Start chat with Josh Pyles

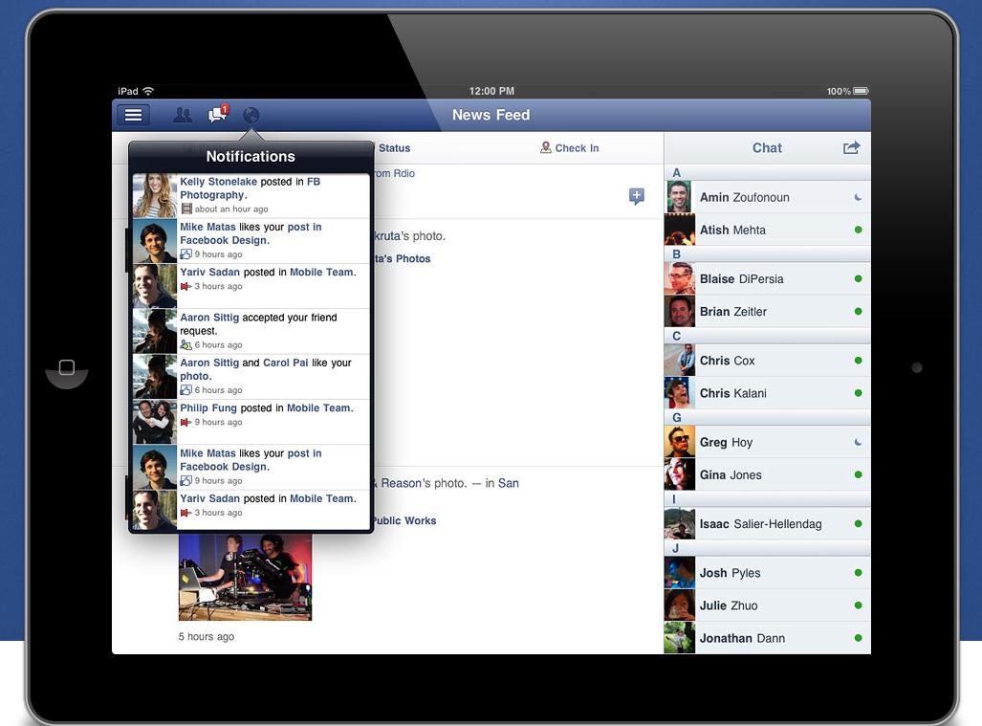coord(767,573)
